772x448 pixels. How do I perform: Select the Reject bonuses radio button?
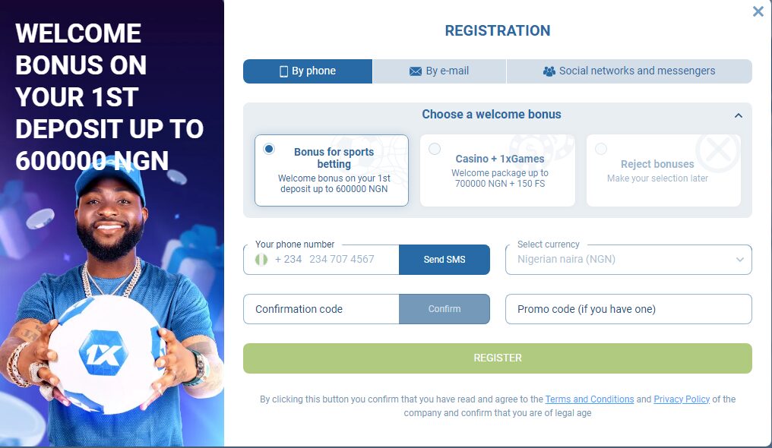601,149
